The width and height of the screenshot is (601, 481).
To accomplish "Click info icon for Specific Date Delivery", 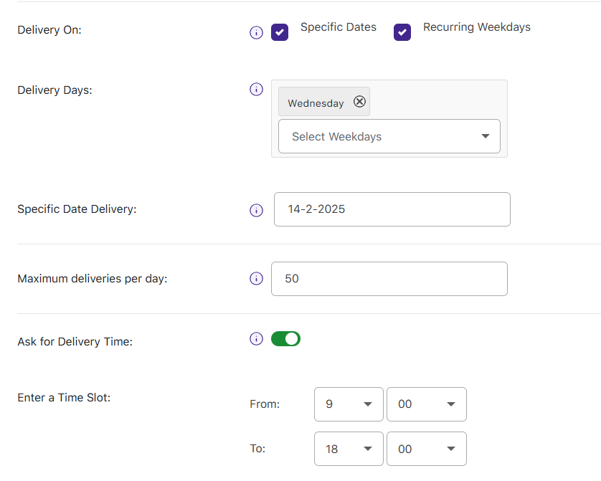I will pos(256,210).
